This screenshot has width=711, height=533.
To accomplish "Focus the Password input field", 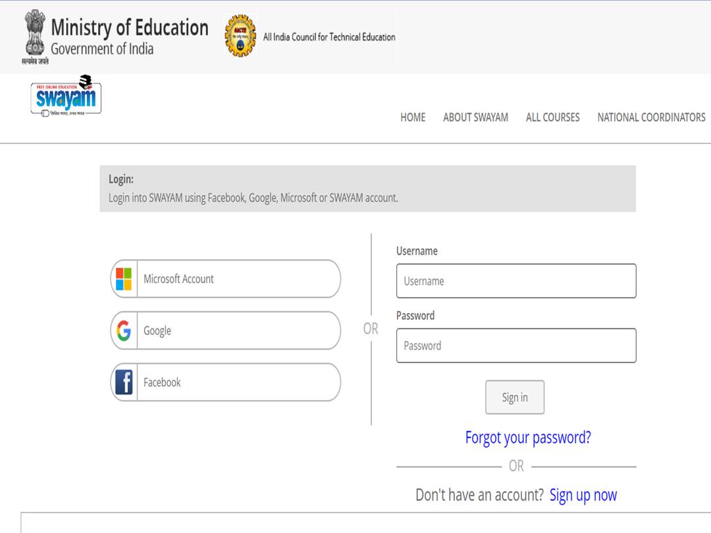I will (x=516, y=345).
